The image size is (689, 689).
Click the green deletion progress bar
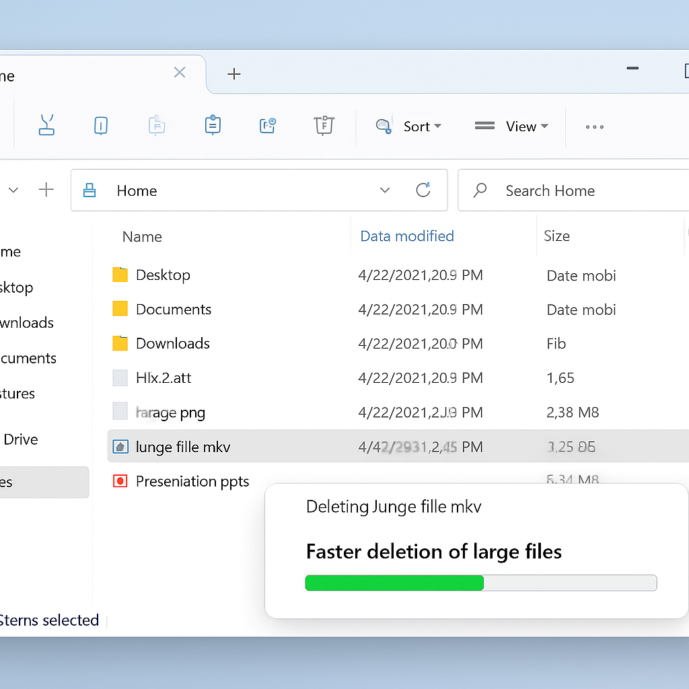pos(480,583)
